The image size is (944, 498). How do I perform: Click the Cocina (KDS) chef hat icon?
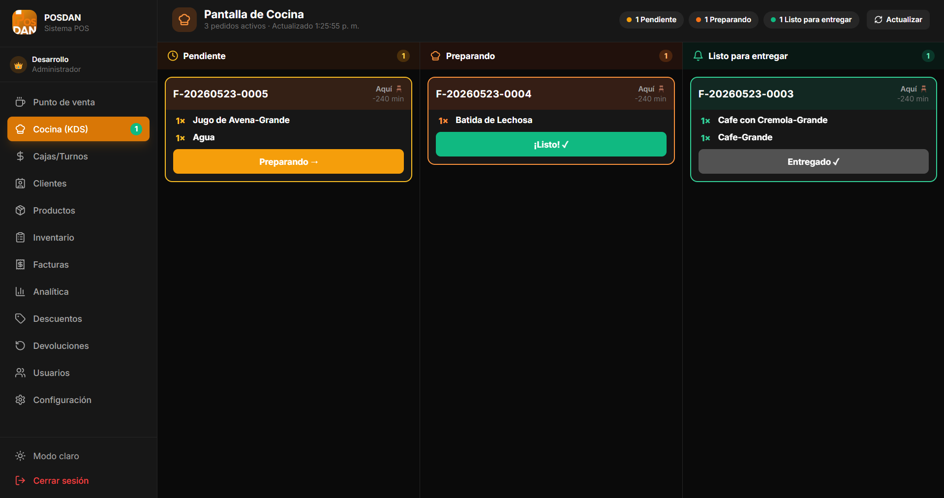point(20,129)
